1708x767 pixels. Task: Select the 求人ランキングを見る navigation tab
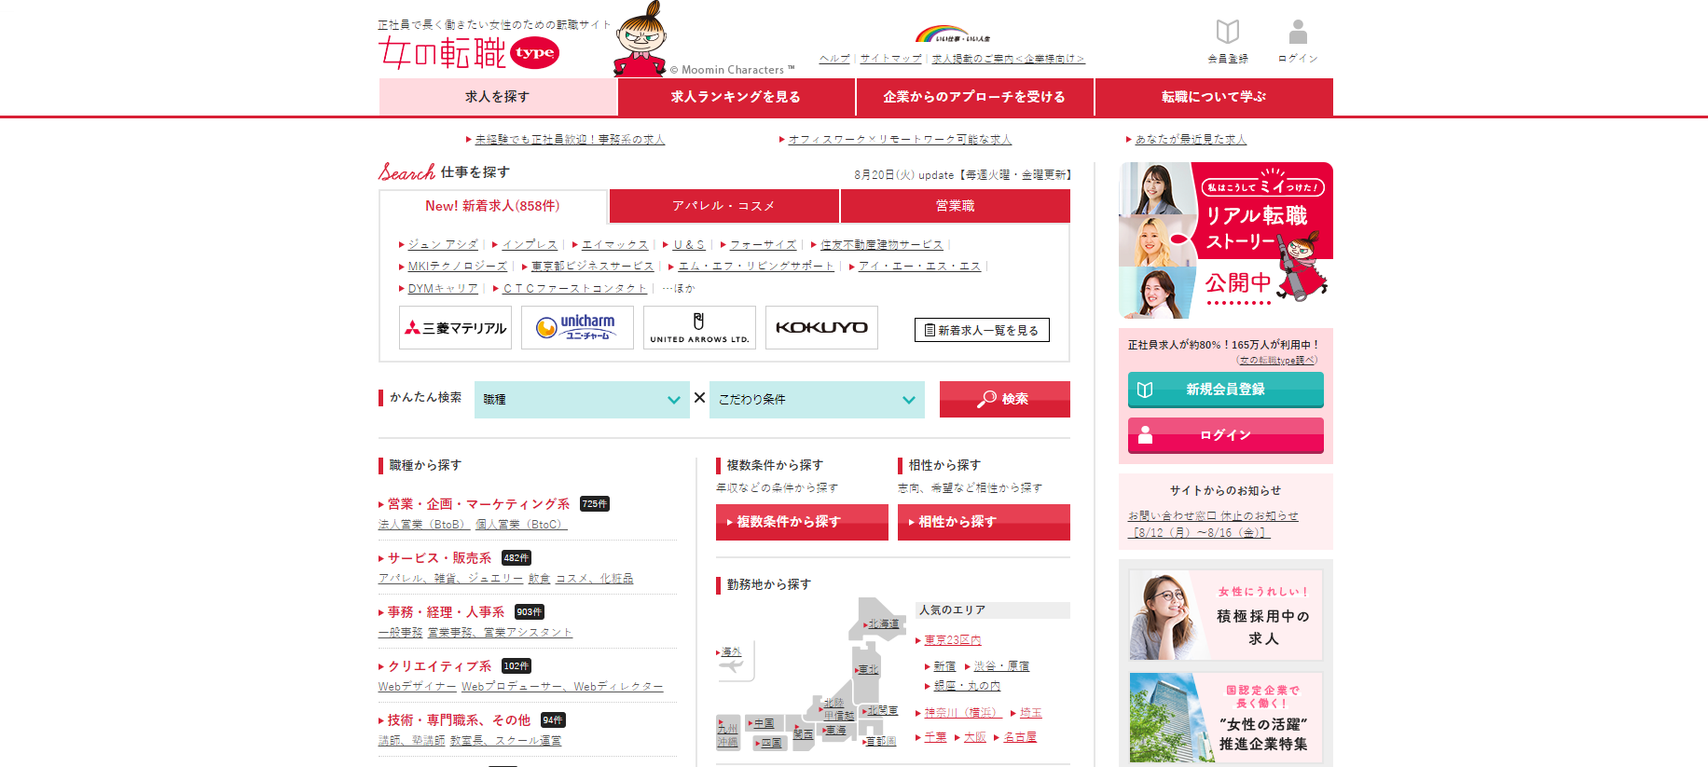coord(737,97)
